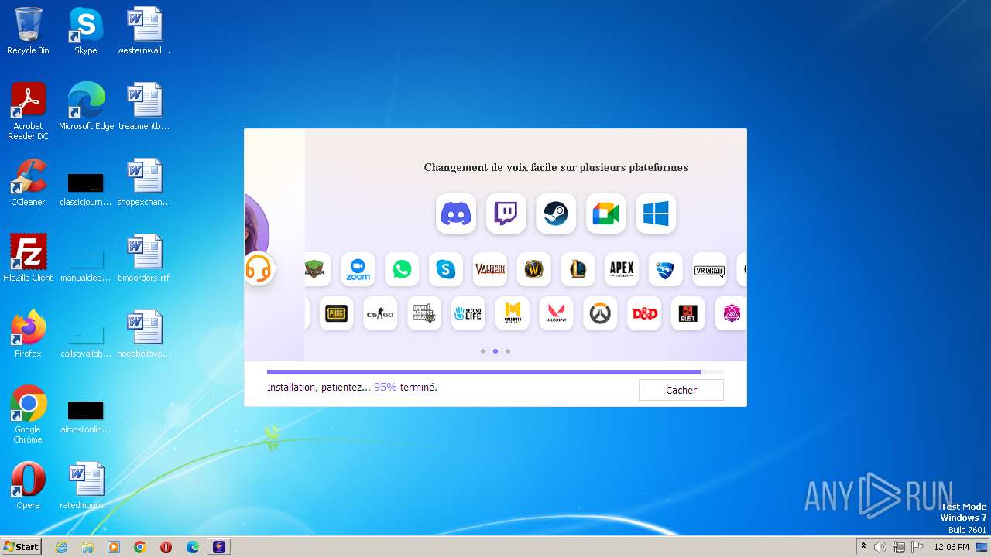Open Acrobat Reader DC shortcut
991x557 pixels.
[28, 111]
